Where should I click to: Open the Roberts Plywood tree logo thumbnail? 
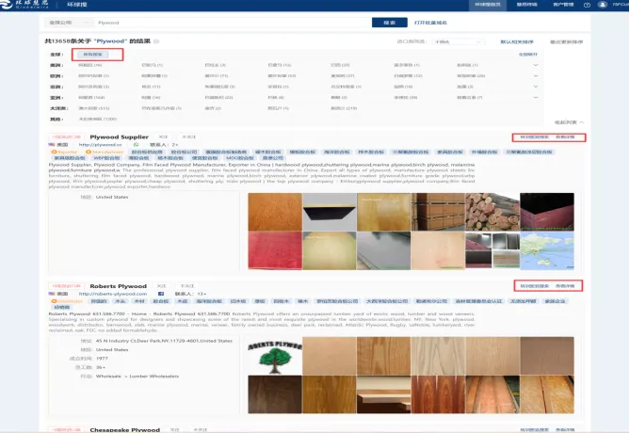(x=275, y=356)
